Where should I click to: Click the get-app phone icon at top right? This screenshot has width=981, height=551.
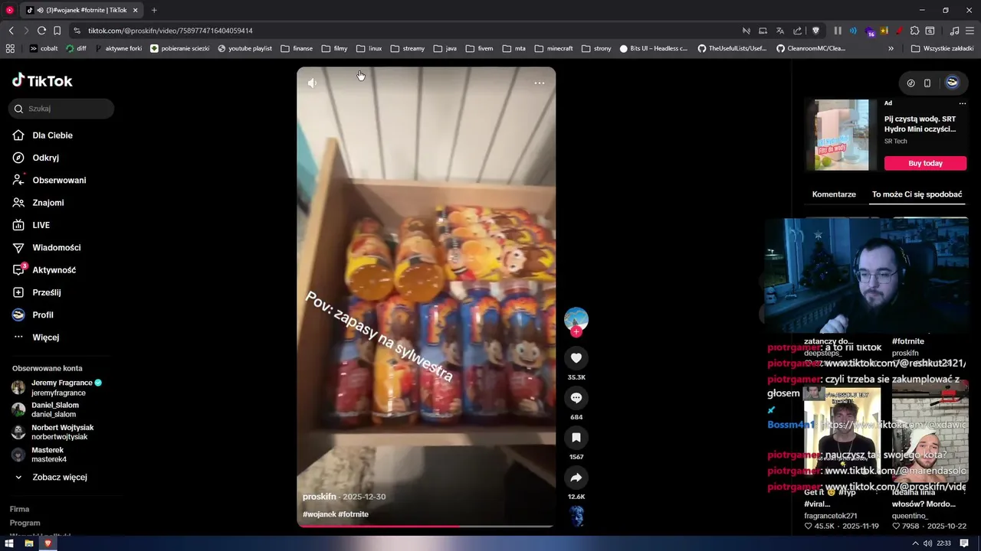click(927, 83)
